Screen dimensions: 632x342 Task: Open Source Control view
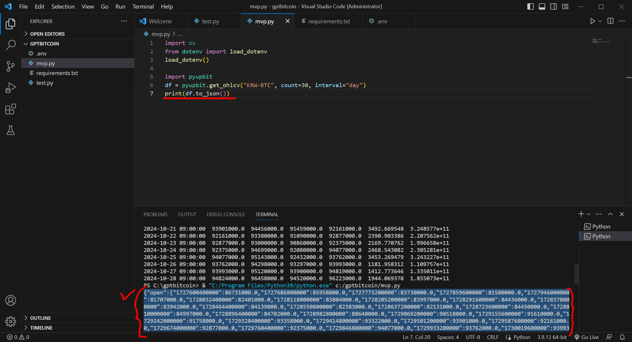tap(11, 66)
